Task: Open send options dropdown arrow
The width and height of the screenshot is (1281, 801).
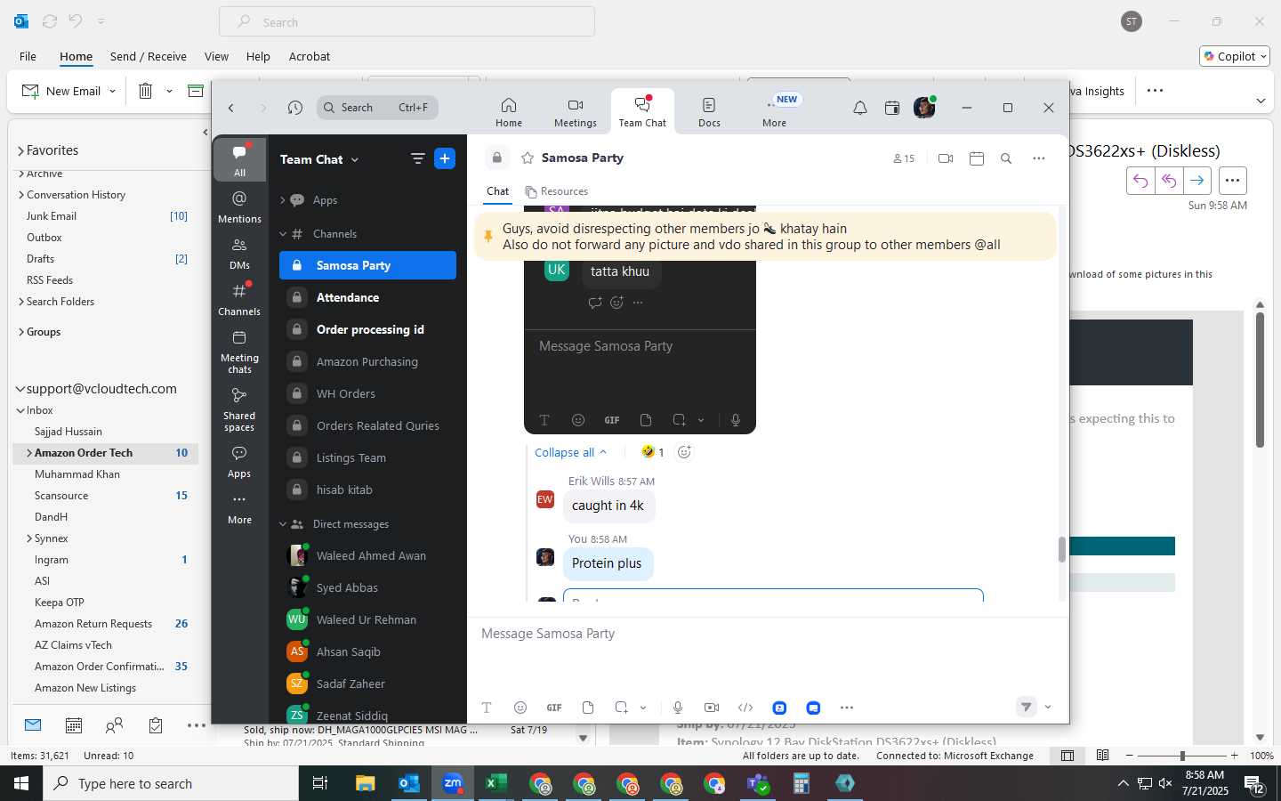Action: point(1048,707)
